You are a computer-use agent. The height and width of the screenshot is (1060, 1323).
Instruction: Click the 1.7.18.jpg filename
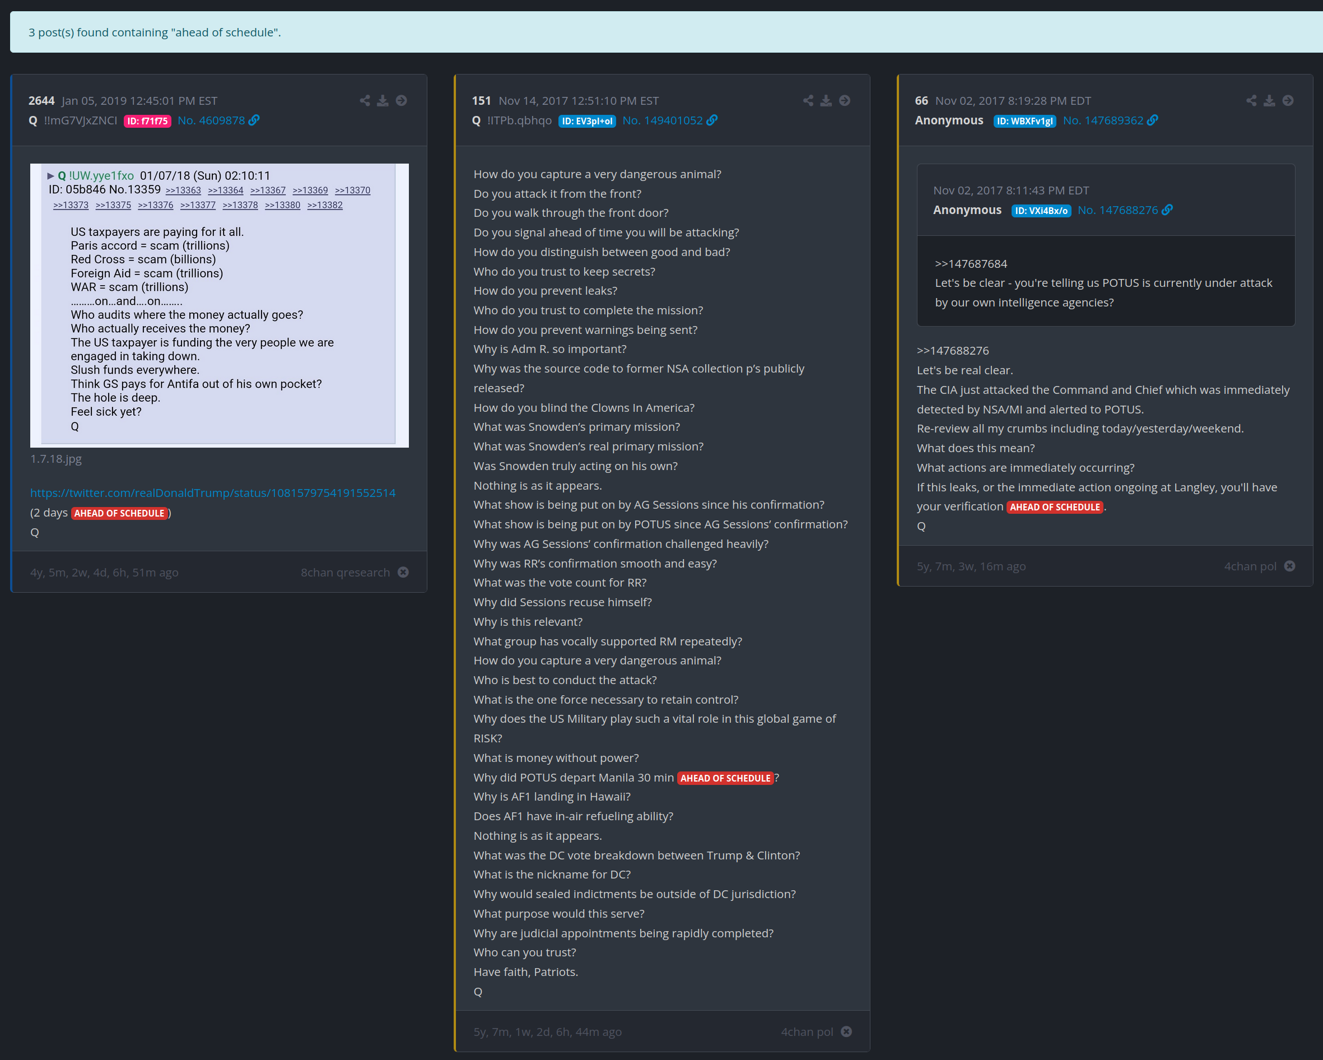pyautogui.click(x=56, y=459)
